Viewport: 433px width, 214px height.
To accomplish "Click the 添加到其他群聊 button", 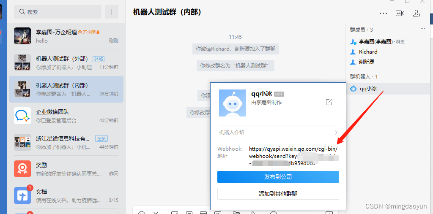I will point(278,194).
